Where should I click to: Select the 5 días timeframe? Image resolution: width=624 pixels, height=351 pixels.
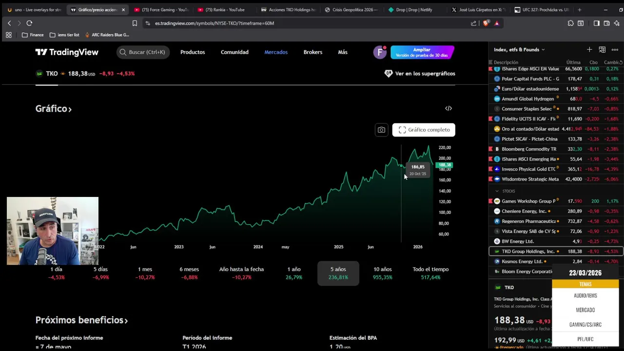pos(100,273)
